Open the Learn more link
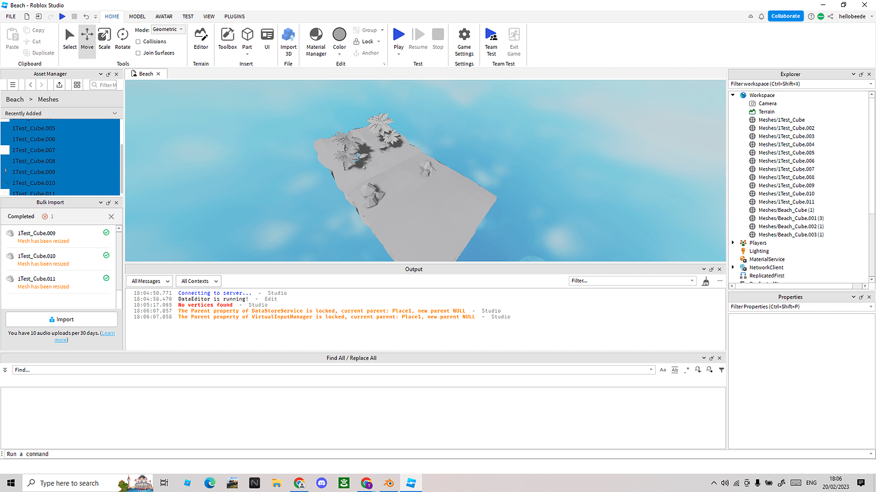The image size is (876, 492). tap(108, 332)
